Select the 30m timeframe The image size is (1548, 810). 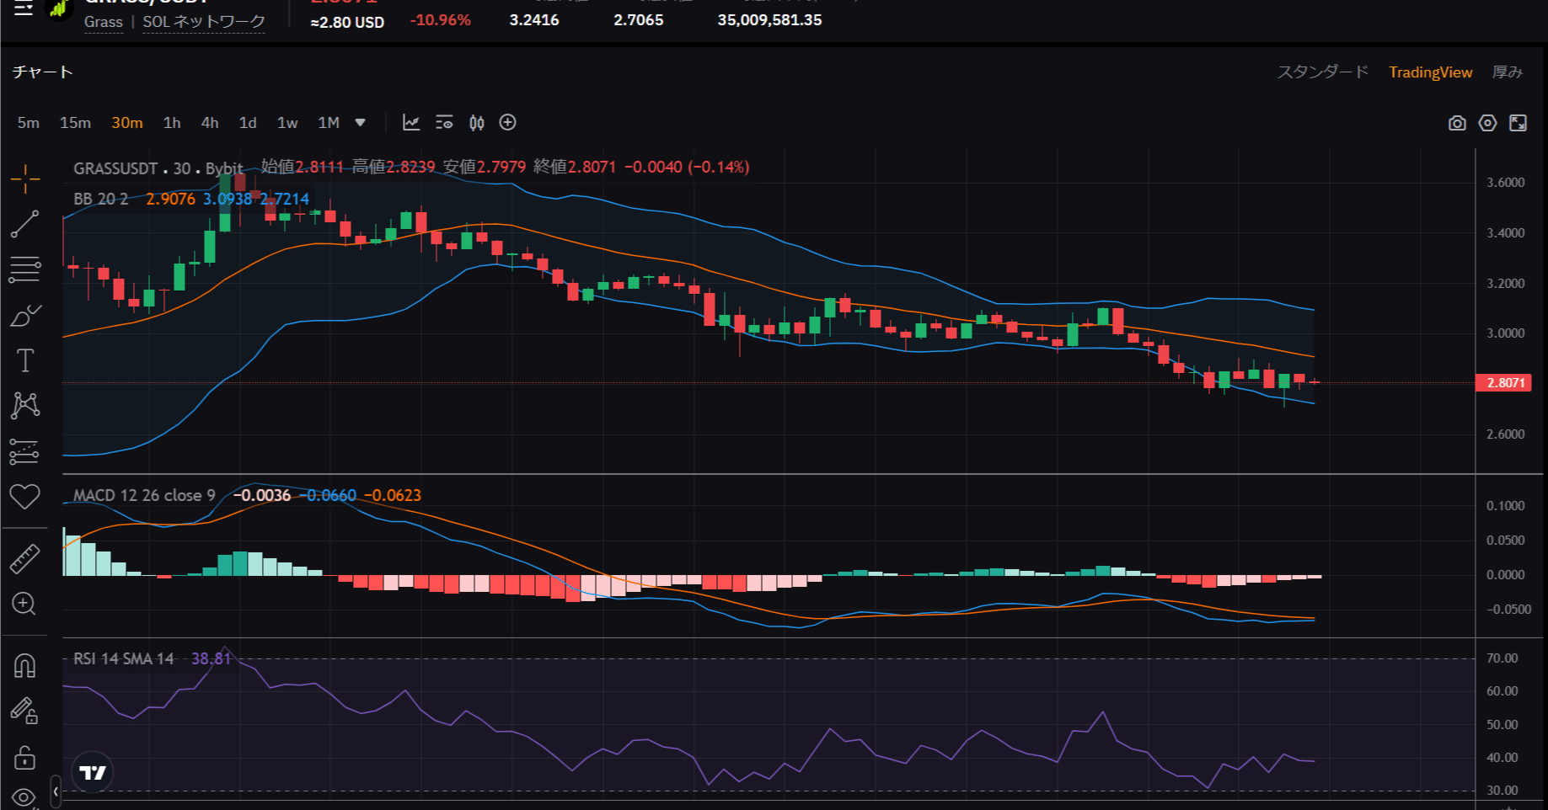click(127, 123)
